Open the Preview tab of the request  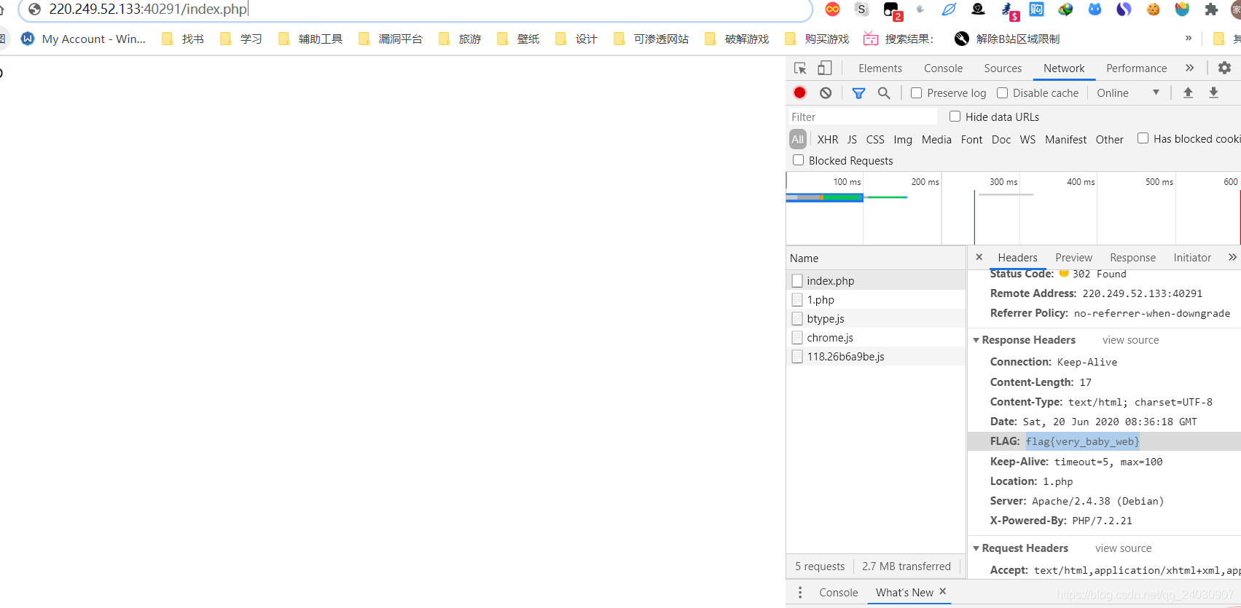point(1073,258)
